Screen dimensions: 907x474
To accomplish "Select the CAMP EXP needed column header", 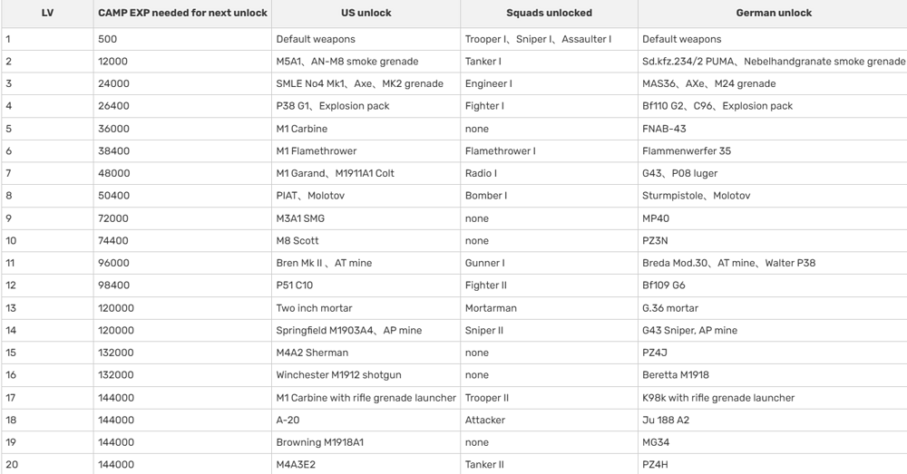I will (x=182, y=13).
